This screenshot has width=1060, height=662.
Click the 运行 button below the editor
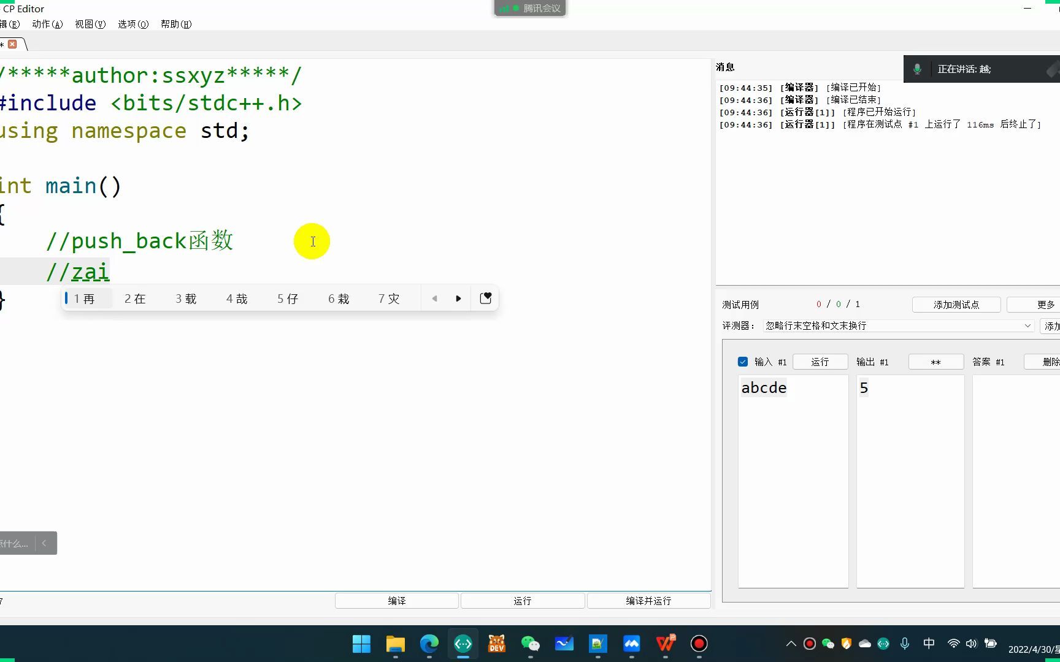click(x=523, y=601)
